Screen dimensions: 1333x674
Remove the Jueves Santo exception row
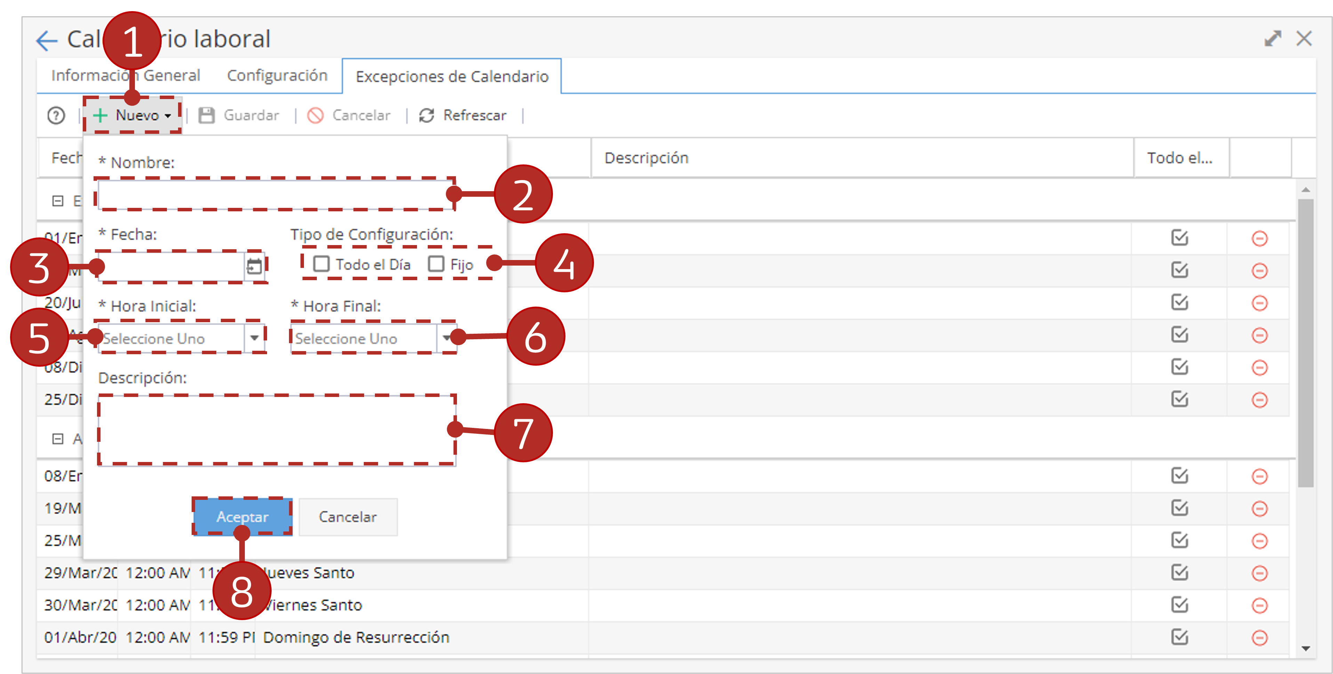pyautogui.click(x=1259, y=573)
